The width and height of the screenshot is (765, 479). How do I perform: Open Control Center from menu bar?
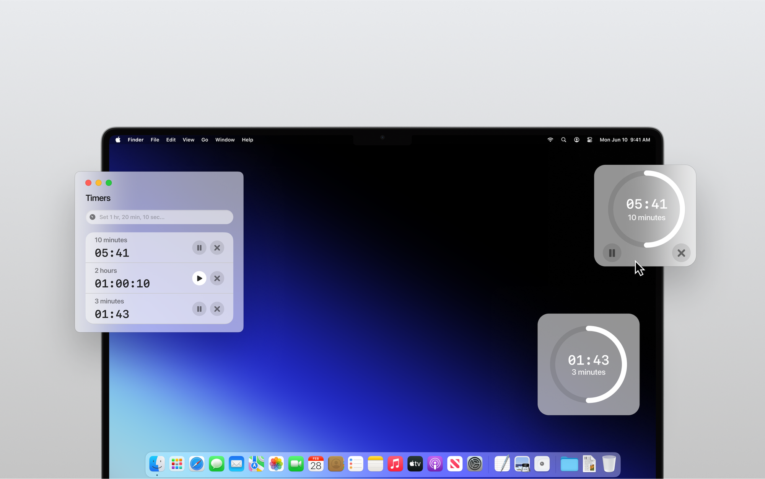click(x=590, y=140)
